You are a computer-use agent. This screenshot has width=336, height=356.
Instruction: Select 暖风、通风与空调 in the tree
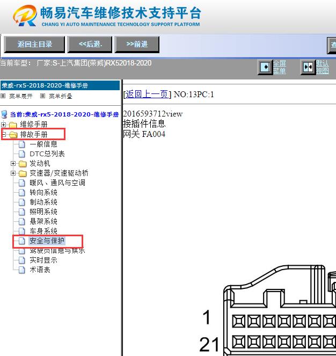click(57, 183)
